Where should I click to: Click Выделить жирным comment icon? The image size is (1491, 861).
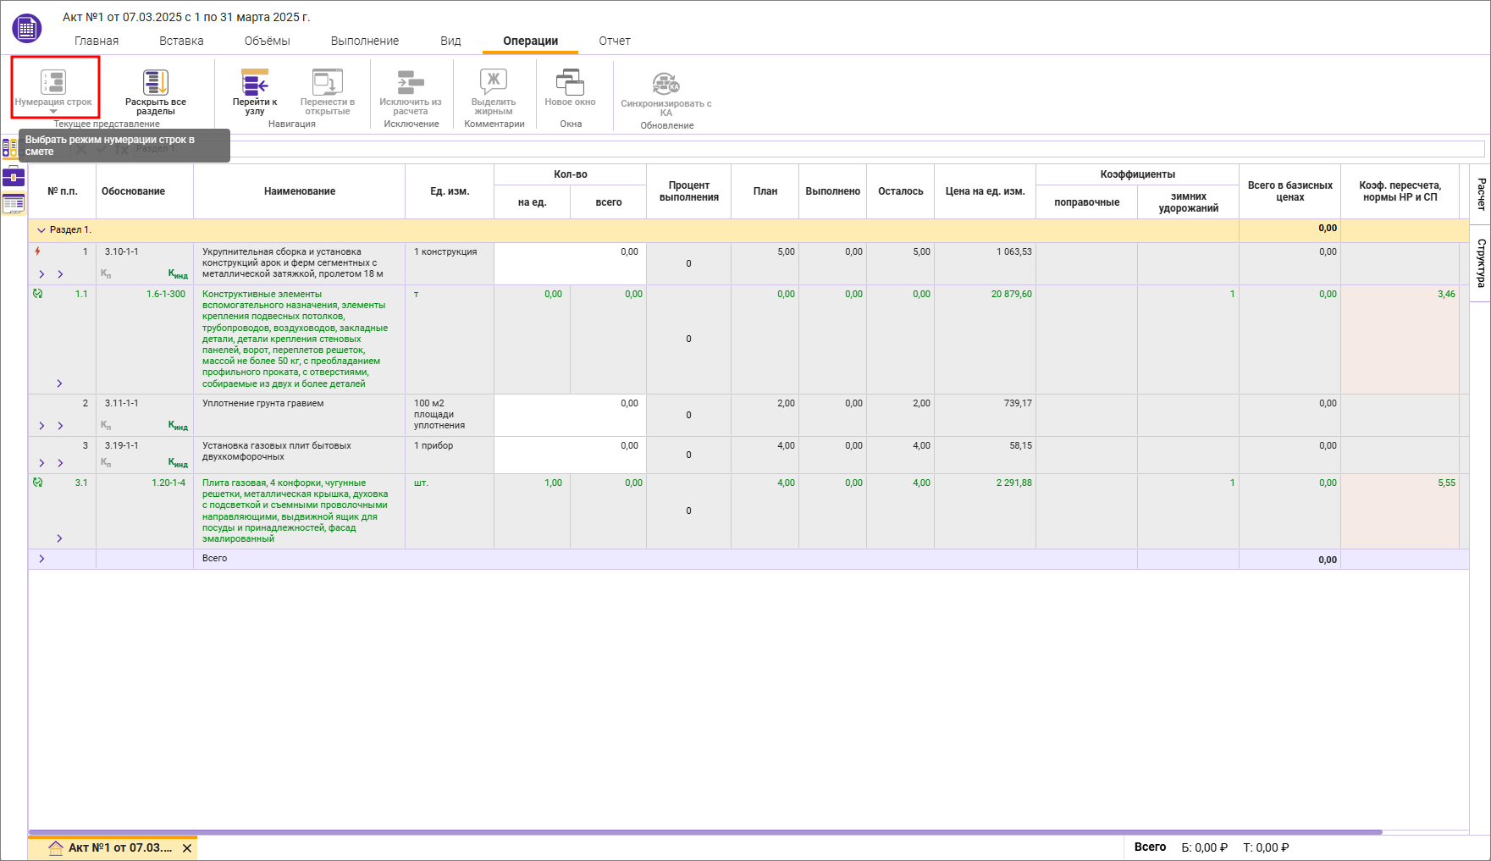tap(494, 82)
